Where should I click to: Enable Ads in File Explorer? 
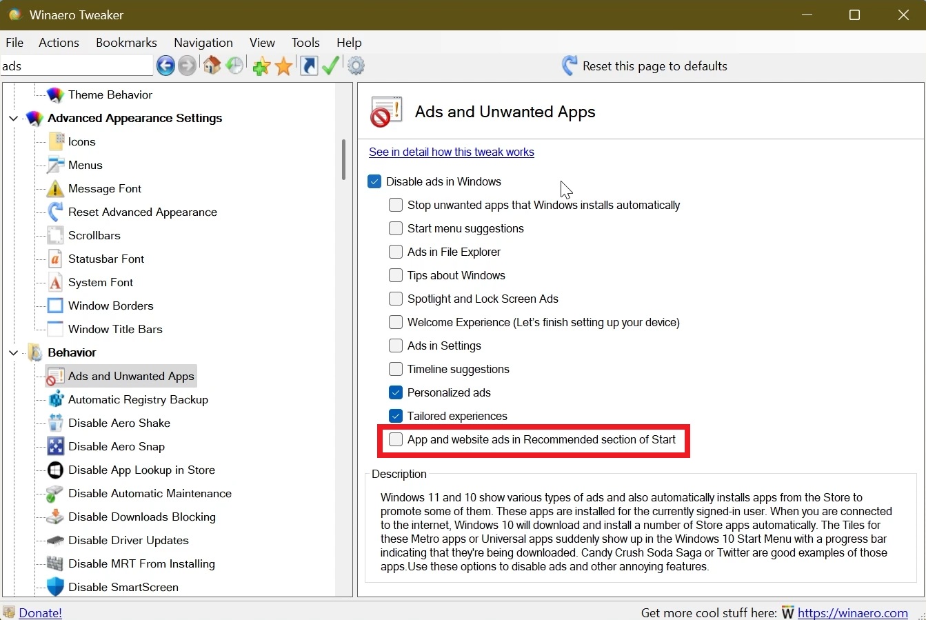click(x=395, y=252)
